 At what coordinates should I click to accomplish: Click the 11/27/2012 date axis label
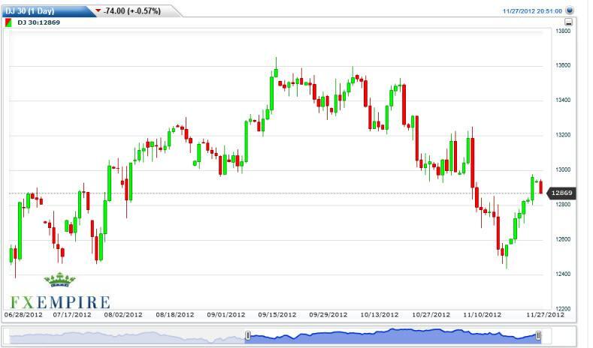click(x=545, y=314)
